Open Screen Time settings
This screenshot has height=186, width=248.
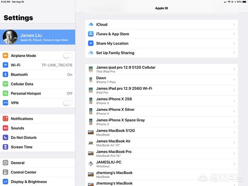pos(38,147)
